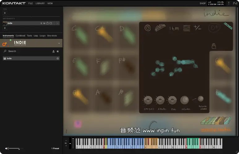Viewport: 239px width, 154px height.
Task: Filter by user content icon
Action: pos(53,51)
